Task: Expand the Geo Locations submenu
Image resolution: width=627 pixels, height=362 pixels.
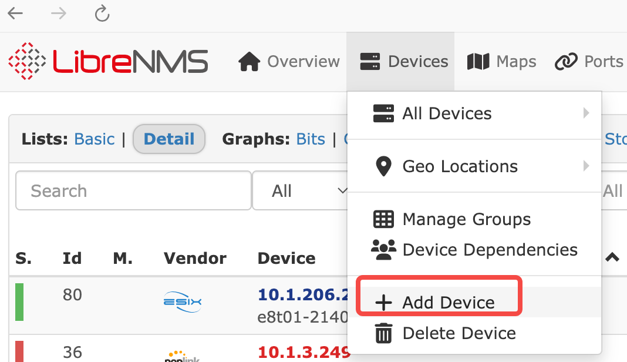Action: (x=586, y=166)
